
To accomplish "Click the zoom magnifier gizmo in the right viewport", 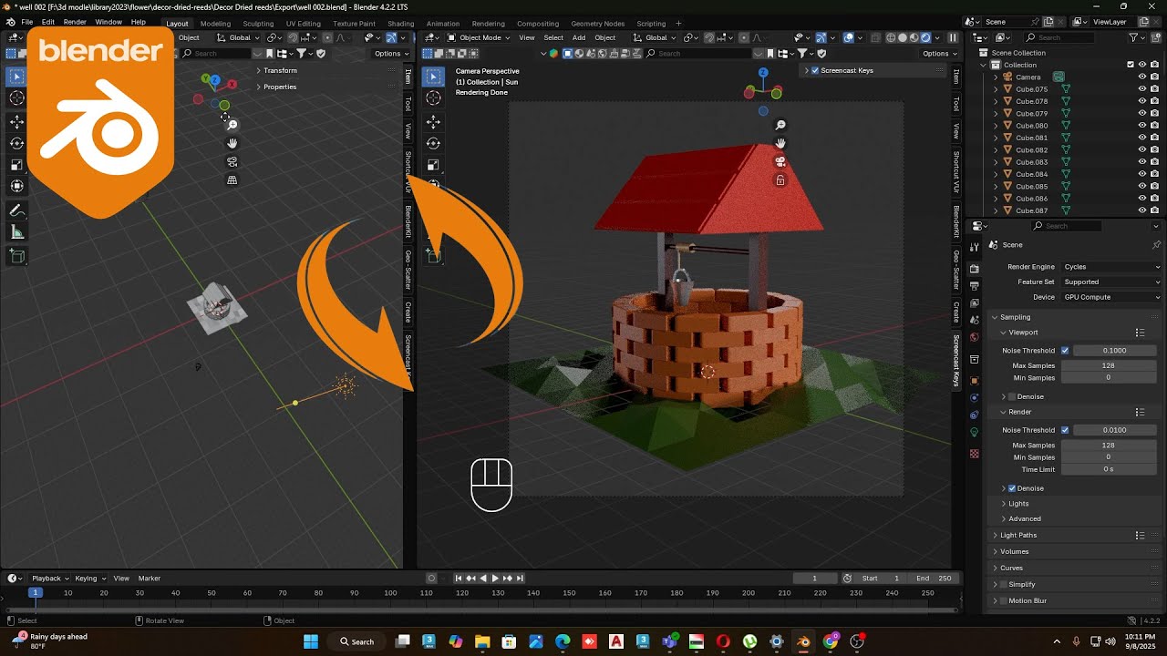I will 780,126.
